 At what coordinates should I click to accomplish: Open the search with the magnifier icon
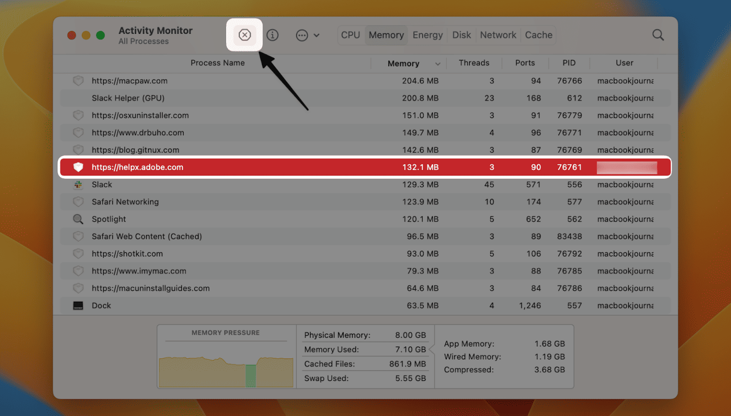[x=658, y=35]
